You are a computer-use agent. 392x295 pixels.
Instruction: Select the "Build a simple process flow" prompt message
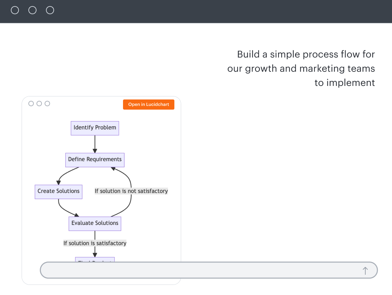pos(301,68)
